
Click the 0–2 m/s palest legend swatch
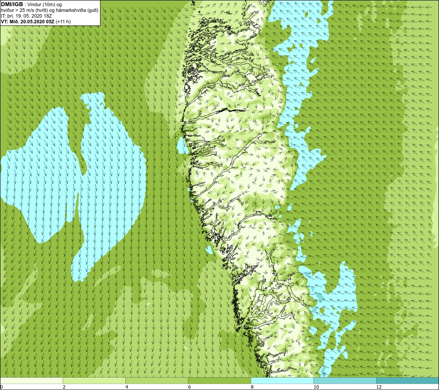[x=31, y=380]
